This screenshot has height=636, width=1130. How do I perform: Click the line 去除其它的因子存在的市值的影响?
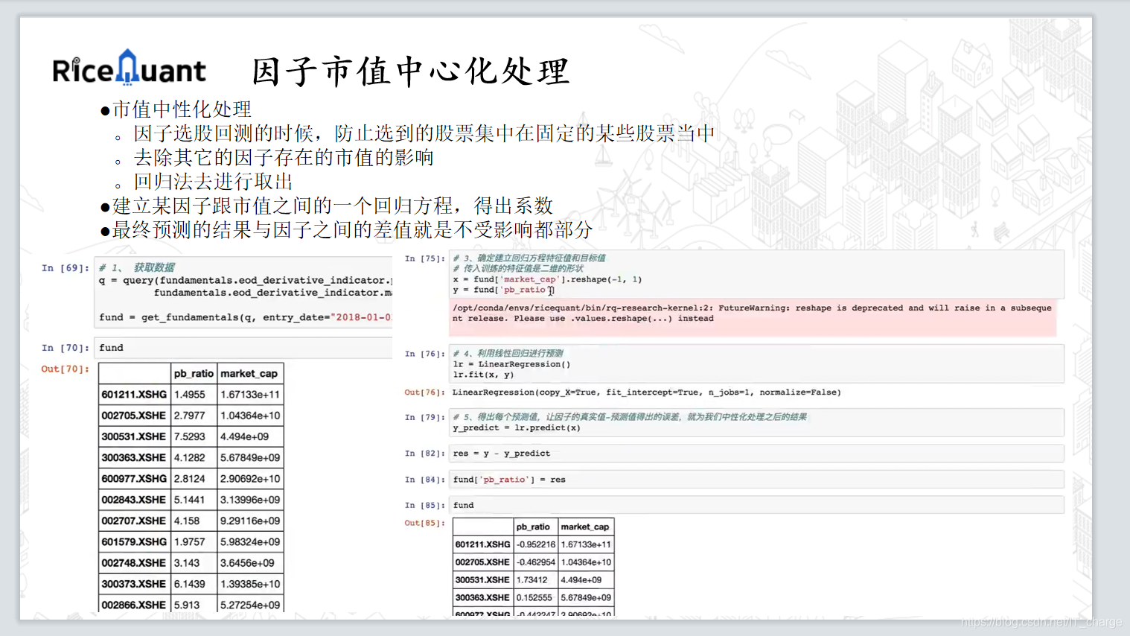284,157
